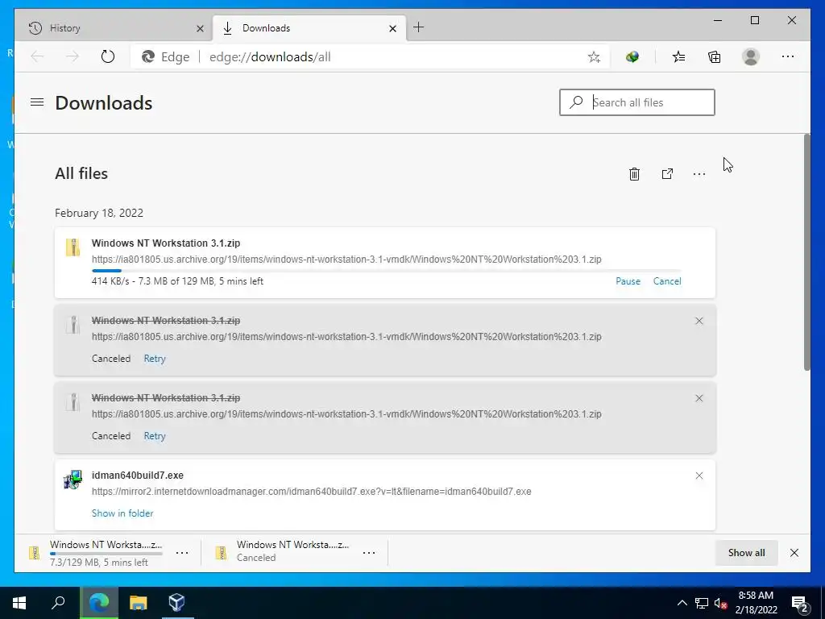
Task: Click Show all downloads button
Action: click(746, 553)
